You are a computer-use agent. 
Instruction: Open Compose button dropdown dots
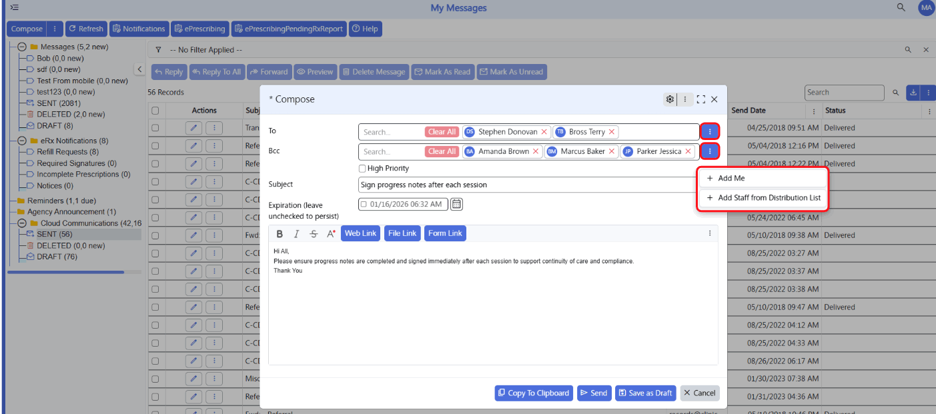click(x=55, y=29)
